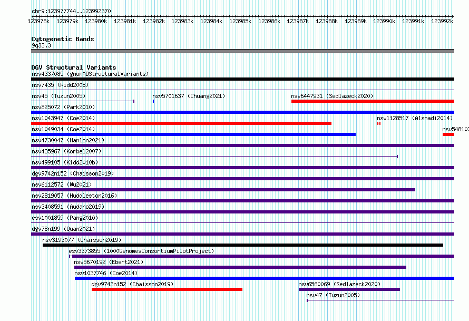
Task: Click nsv5670192 (Ebert2021) label
Action: click(109, 262)
